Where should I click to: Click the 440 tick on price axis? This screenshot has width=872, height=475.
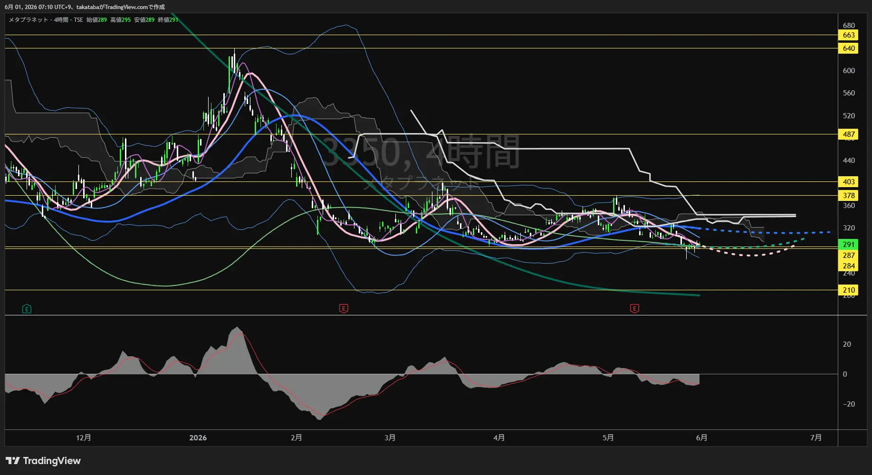click(849, 161)
